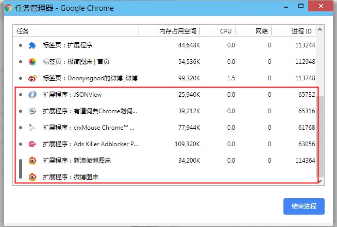Click process ID 114364

(x=305, y=161)
